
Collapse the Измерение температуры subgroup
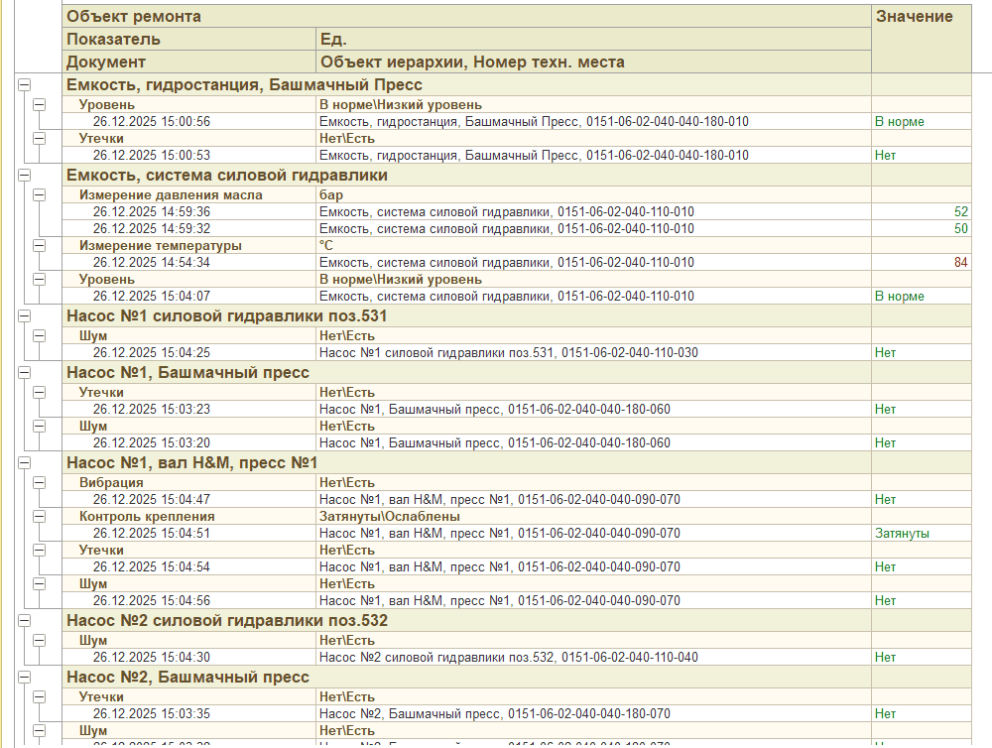pos(40,246)
